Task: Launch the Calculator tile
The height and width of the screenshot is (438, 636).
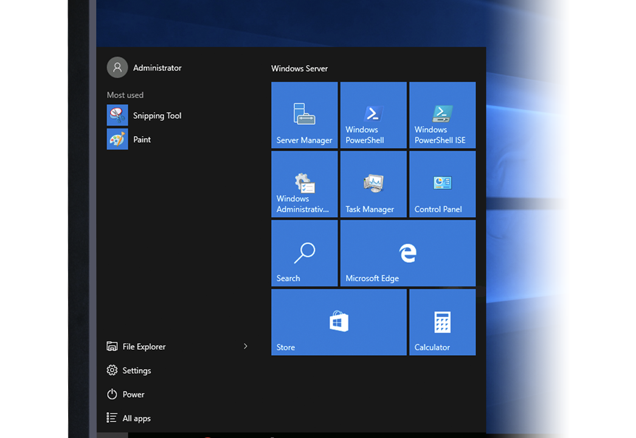Action: [x=442, y=322]
